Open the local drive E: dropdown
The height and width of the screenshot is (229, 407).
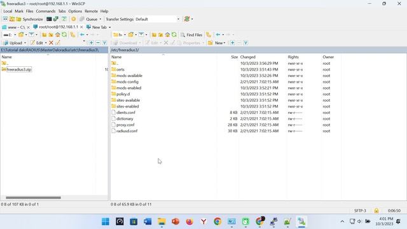[15, 35]
